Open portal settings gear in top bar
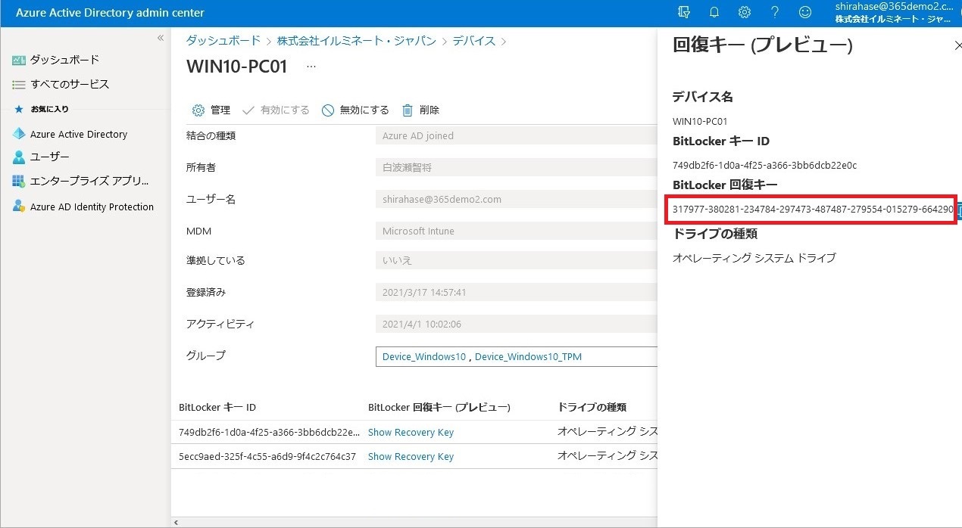This screenshot has height=528, width=962. click(x=745, y=12)
